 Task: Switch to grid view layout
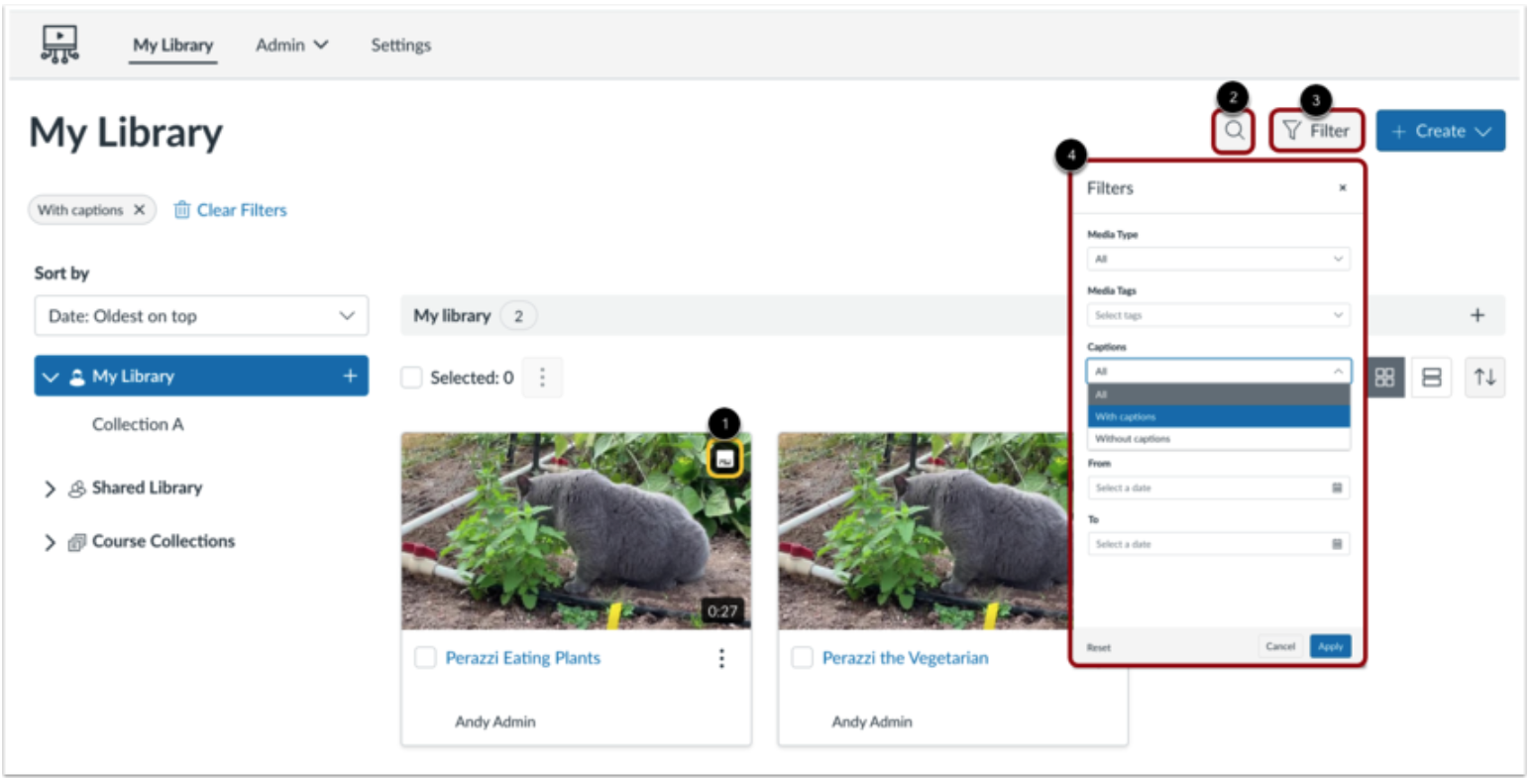[x=1385, y=378]
